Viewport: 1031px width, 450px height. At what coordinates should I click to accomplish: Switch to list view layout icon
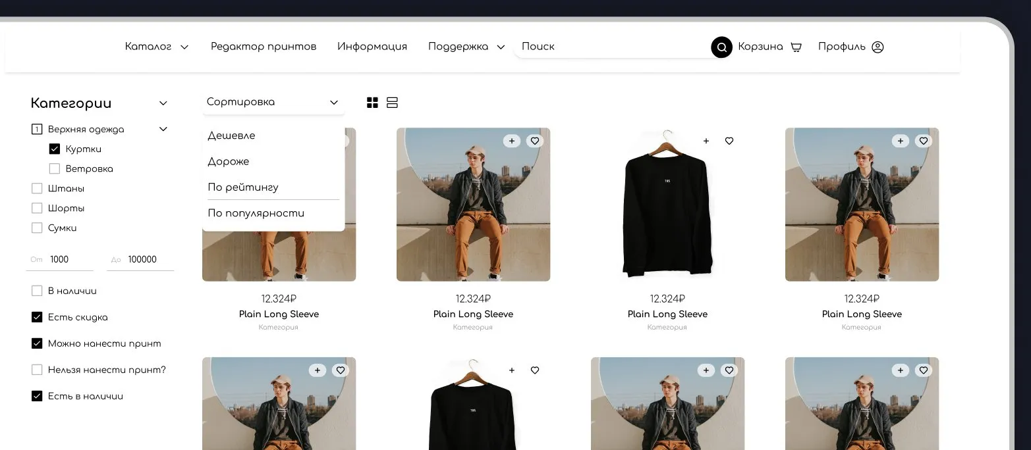click(x=392, y=103)
